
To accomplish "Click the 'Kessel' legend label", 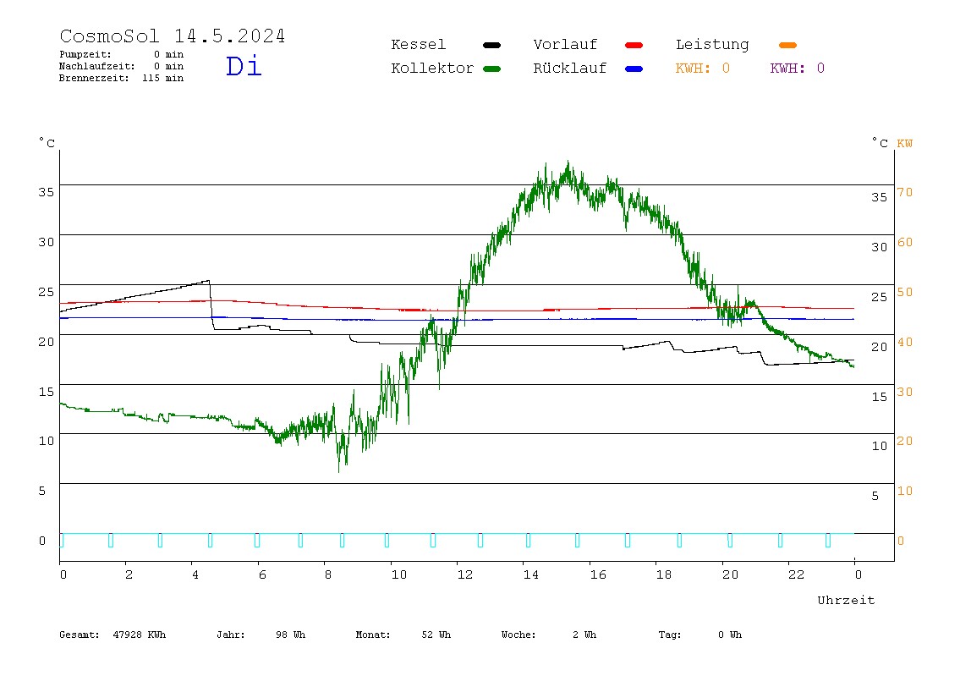I will tap(418, 45).
